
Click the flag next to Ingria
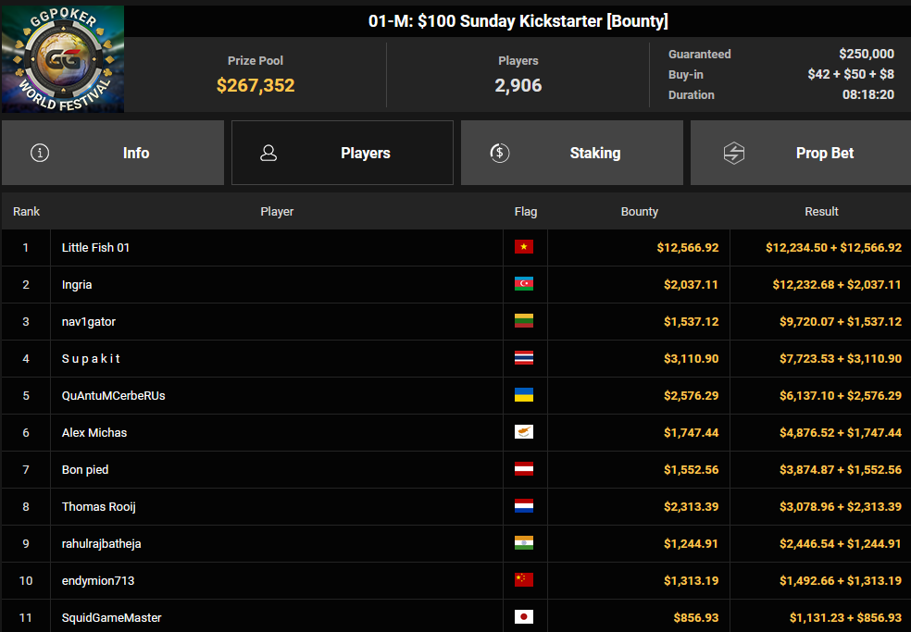(x=524, y=285)
